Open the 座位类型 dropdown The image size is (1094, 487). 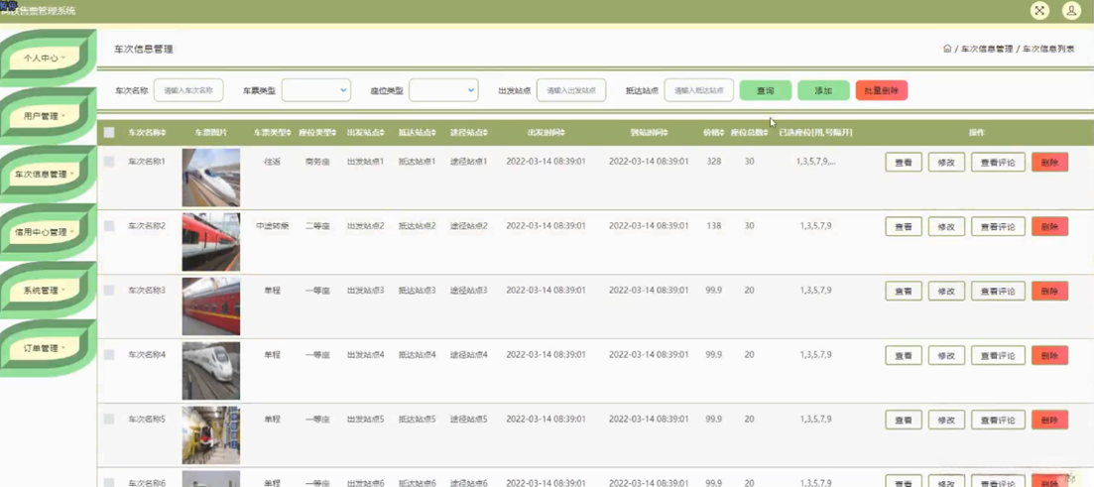point(443,90)
